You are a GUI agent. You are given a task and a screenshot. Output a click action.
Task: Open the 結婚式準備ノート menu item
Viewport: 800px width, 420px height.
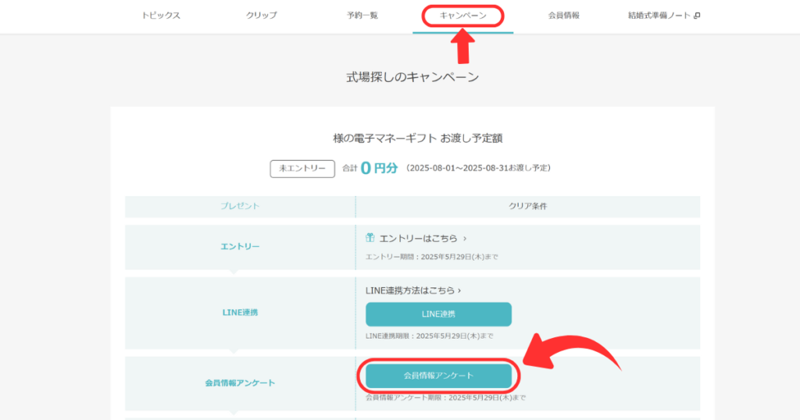tap(659, 16)
